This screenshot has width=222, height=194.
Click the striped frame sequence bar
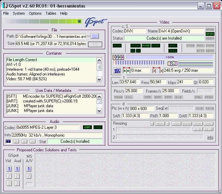(x=139, y=63)
